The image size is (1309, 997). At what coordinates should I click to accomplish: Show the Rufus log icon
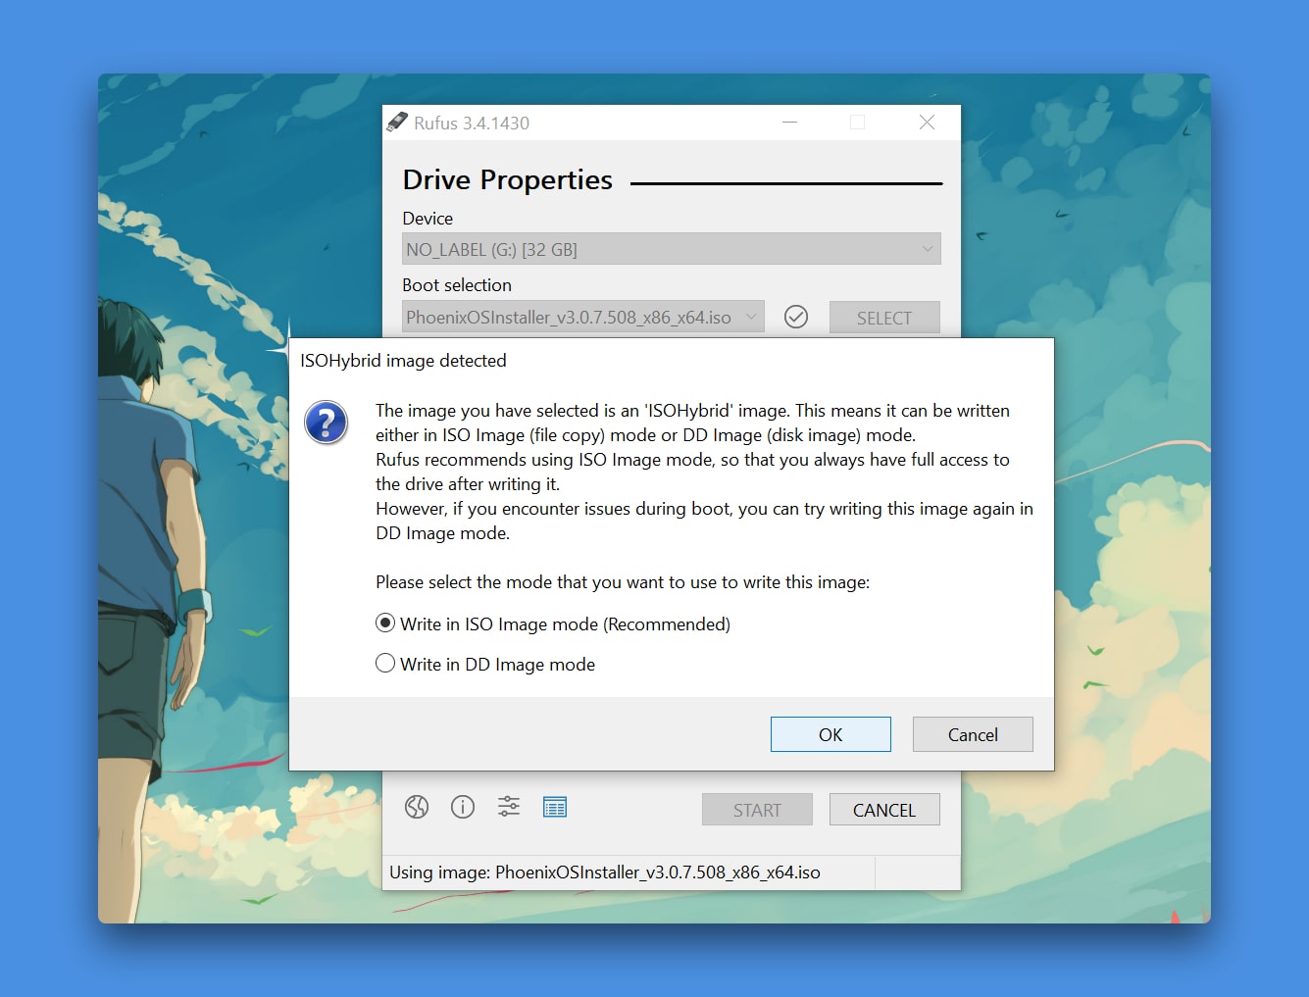[x=555, y=807]
